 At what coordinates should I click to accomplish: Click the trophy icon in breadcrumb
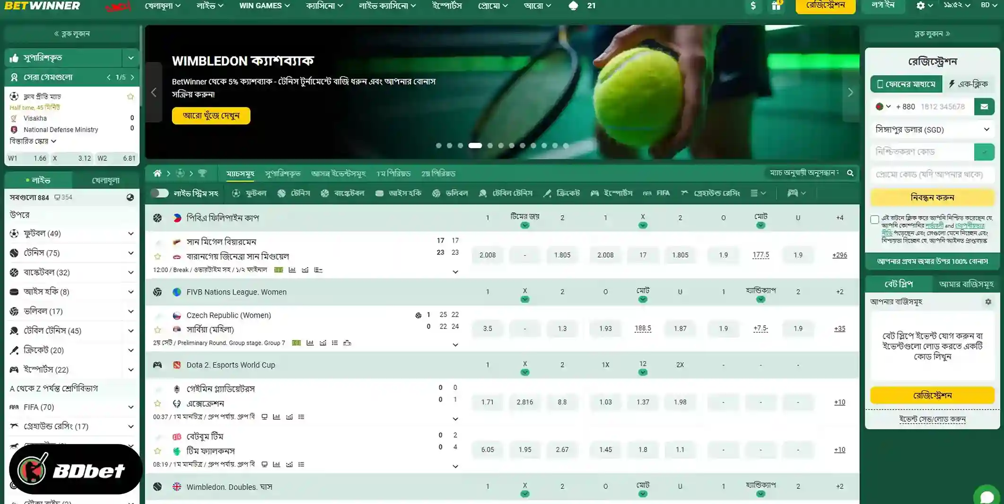click(202, 174)
